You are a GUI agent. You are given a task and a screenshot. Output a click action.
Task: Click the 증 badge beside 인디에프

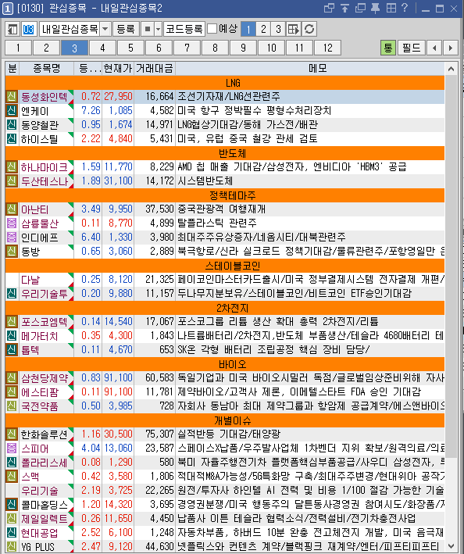point(12,237)
